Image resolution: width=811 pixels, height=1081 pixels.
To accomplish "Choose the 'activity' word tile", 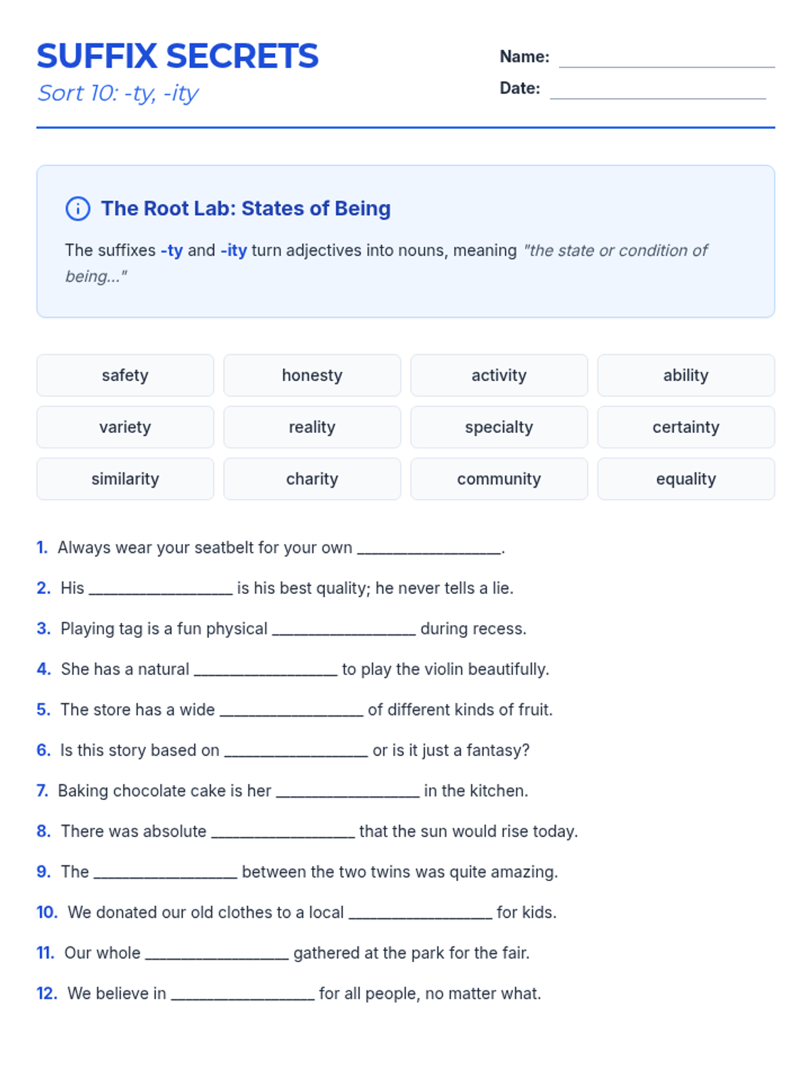I will pyautogui.click(x=499, y=376).
